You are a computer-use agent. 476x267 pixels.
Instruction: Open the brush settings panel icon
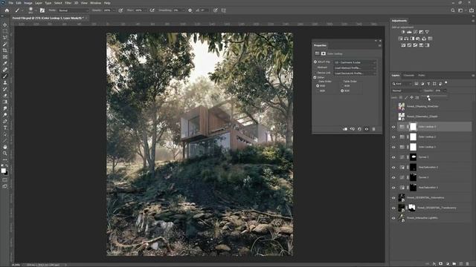(42, 10)
